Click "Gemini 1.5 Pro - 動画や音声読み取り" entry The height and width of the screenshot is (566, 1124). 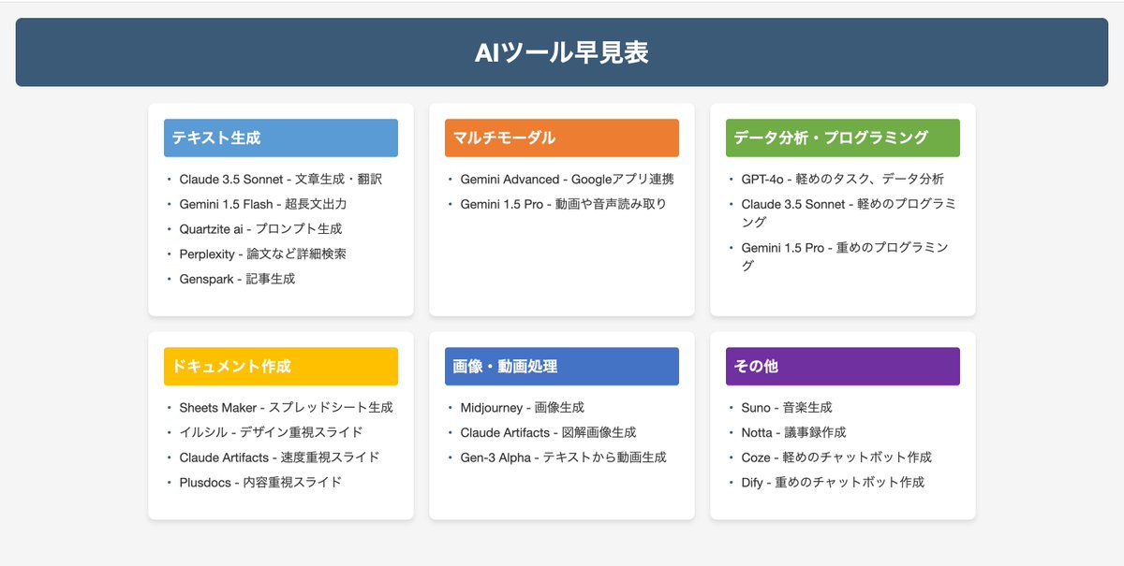(x=563, y=204)
